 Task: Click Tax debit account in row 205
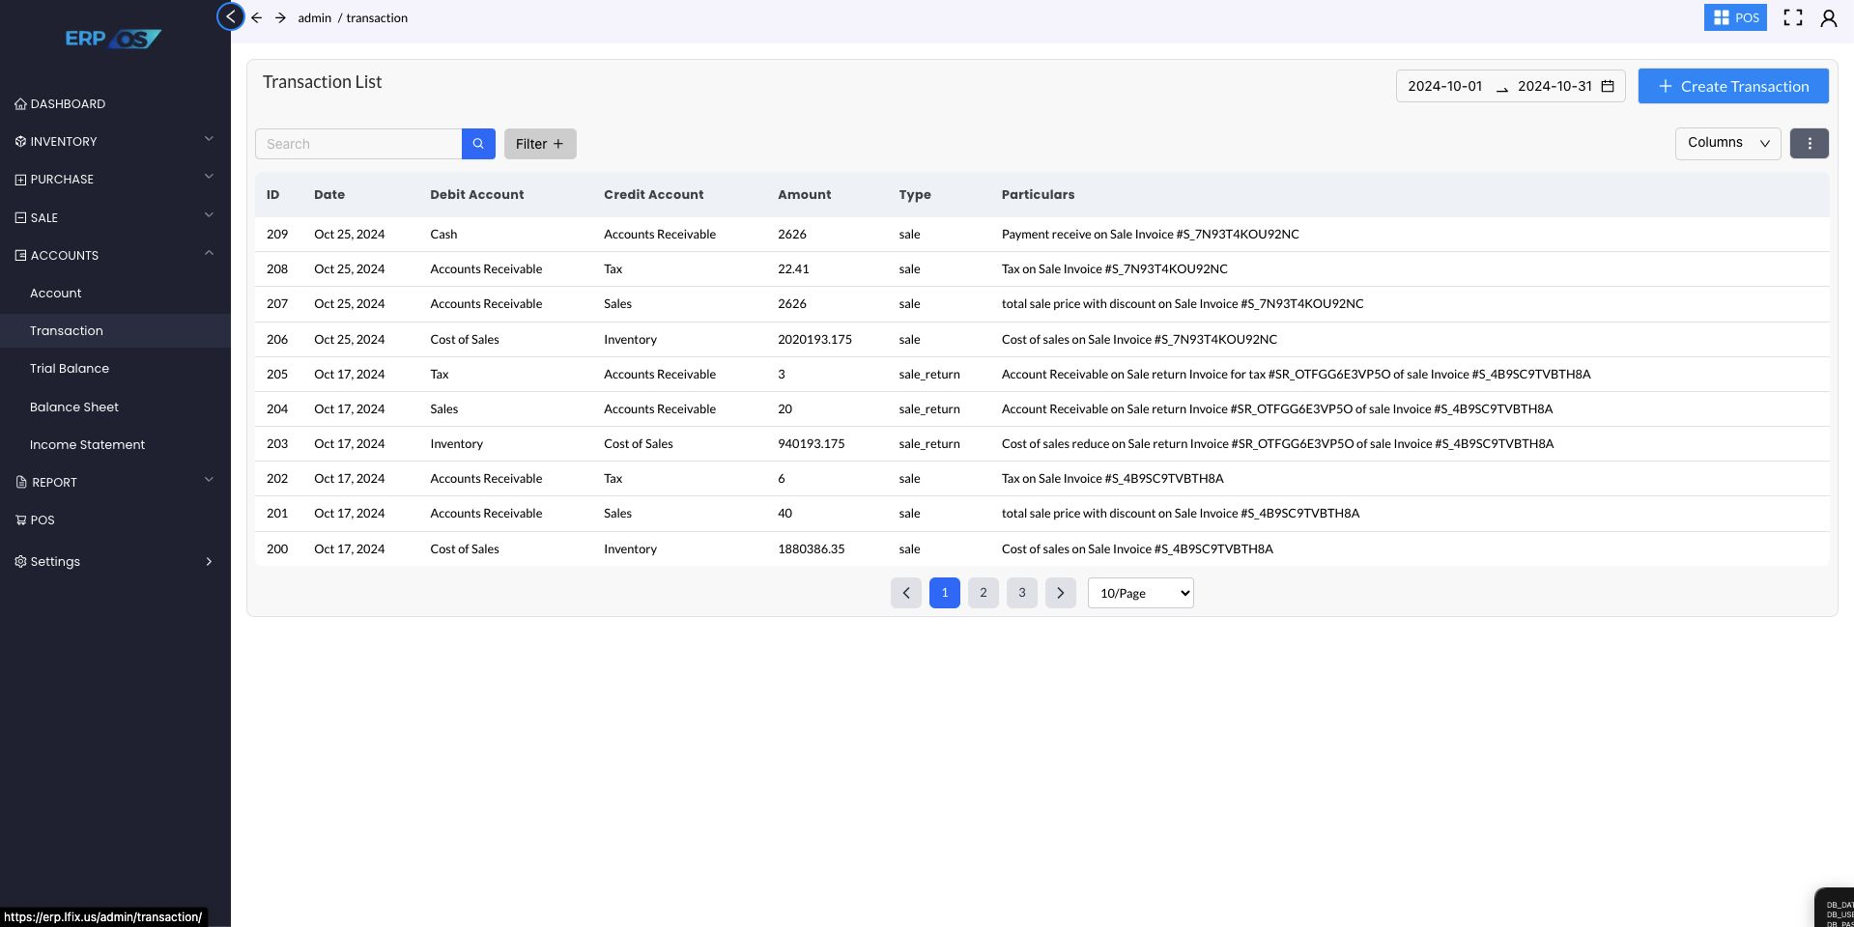(440, 374)
